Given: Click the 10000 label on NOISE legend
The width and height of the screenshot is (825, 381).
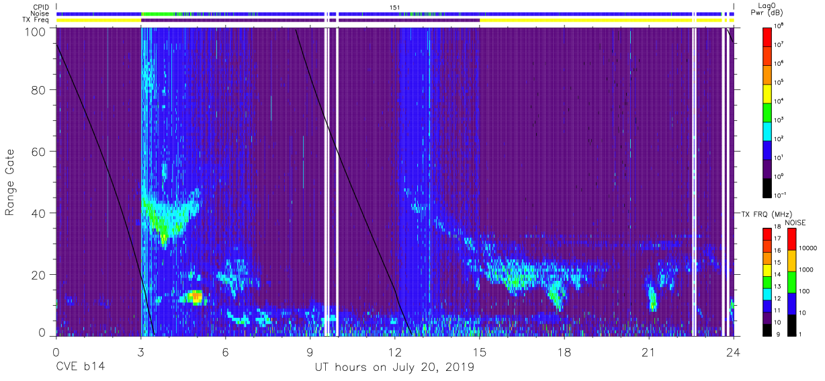Looking at the screenshot, I should point(809,249).
